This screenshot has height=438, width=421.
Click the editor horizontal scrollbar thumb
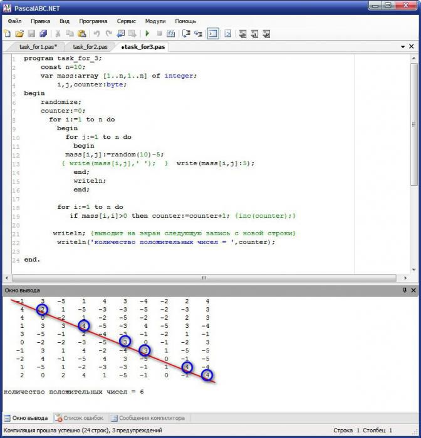point(204,278)
